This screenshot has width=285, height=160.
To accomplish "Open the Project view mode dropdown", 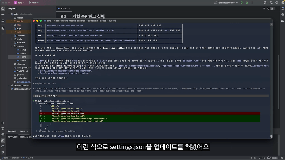I will (12, 9).
